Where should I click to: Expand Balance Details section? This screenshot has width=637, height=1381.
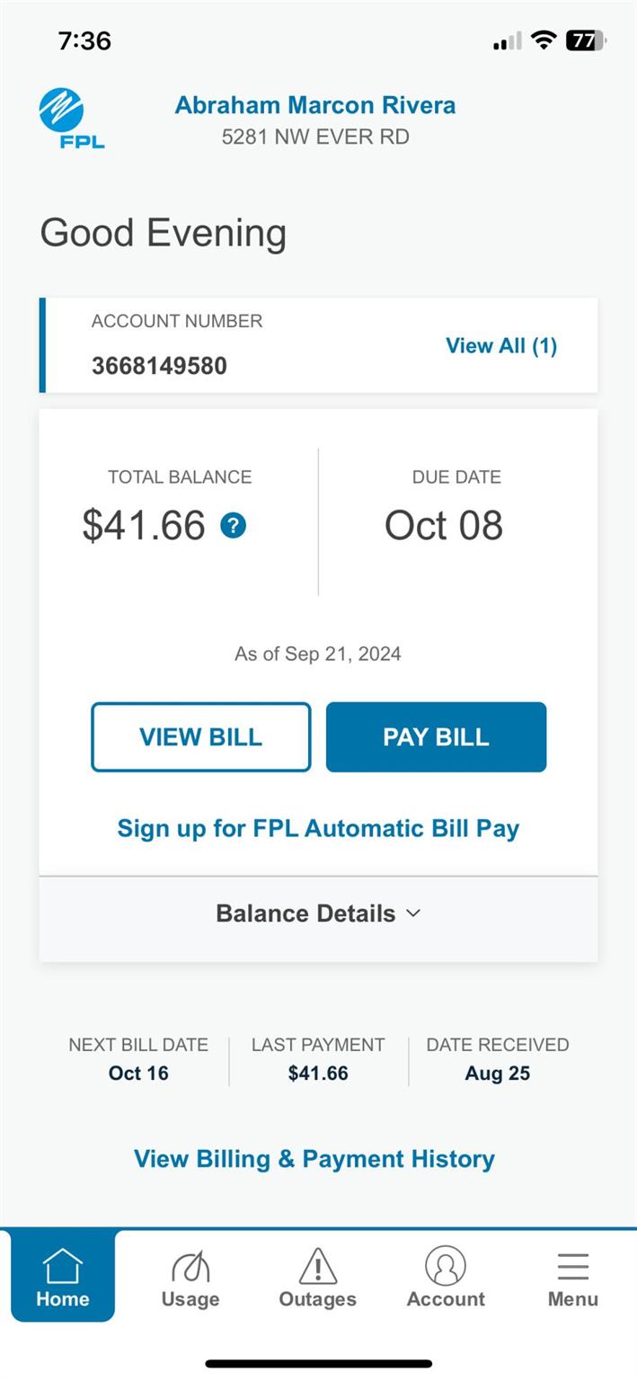coord(318,914)
